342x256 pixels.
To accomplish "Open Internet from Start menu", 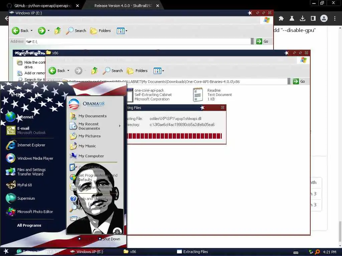I will 20,117.
